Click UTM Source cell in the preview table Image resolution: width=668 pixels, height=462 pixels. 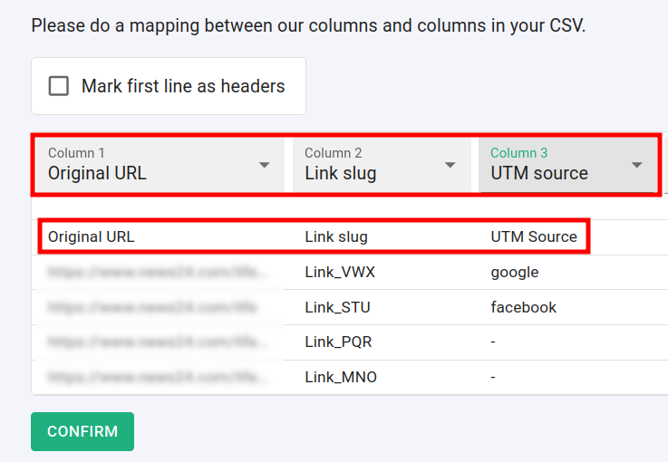[534, 236]
